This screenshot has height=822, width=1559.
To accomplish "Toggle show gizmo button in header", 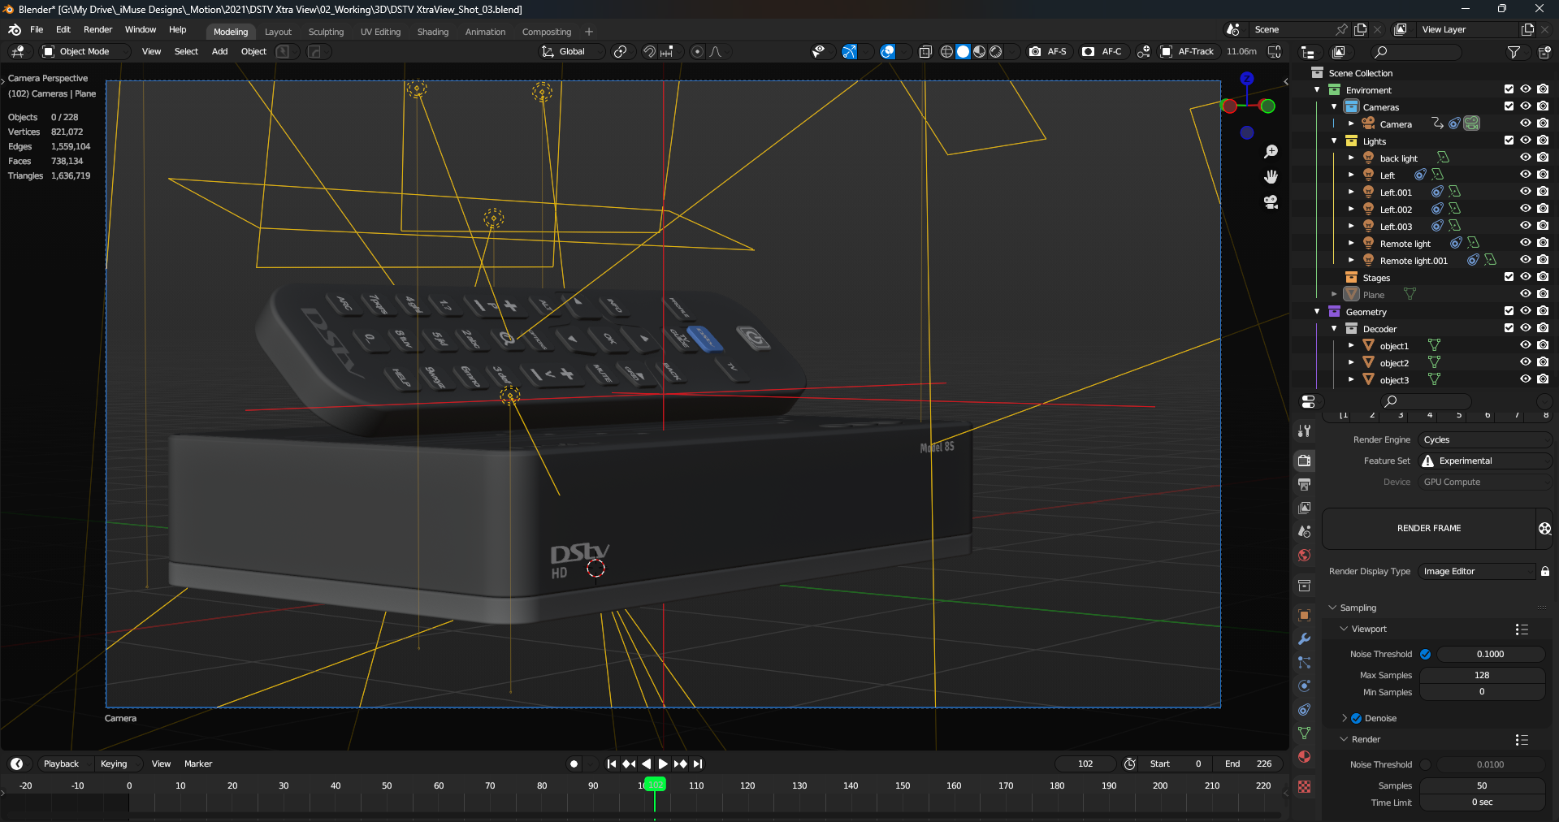I will [x=849, y=51].
